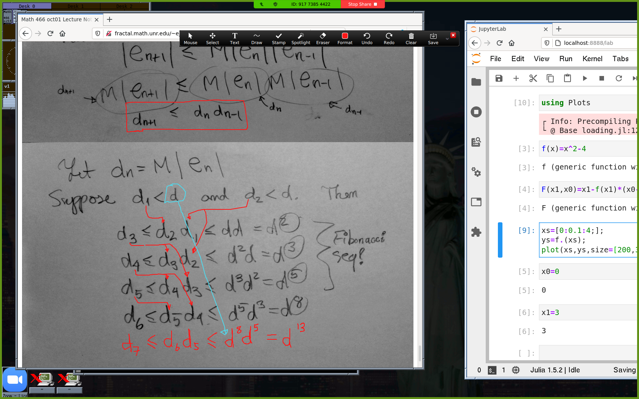
Task: Open the Extension Manager puzzle icon
Action: (476, 232)
